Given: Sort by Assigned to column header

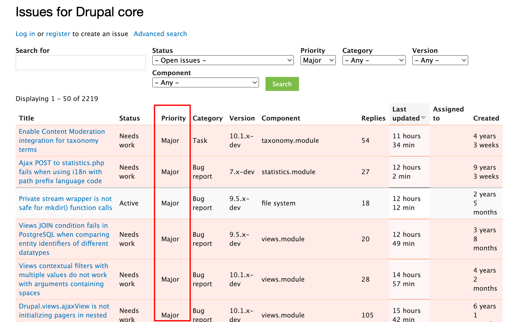Looking at the screenshot, I should (448, 114).
